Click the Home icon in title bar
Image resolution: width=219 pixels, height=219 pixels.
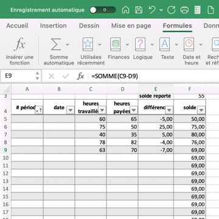pyautogui.click(x=126, y=10)
